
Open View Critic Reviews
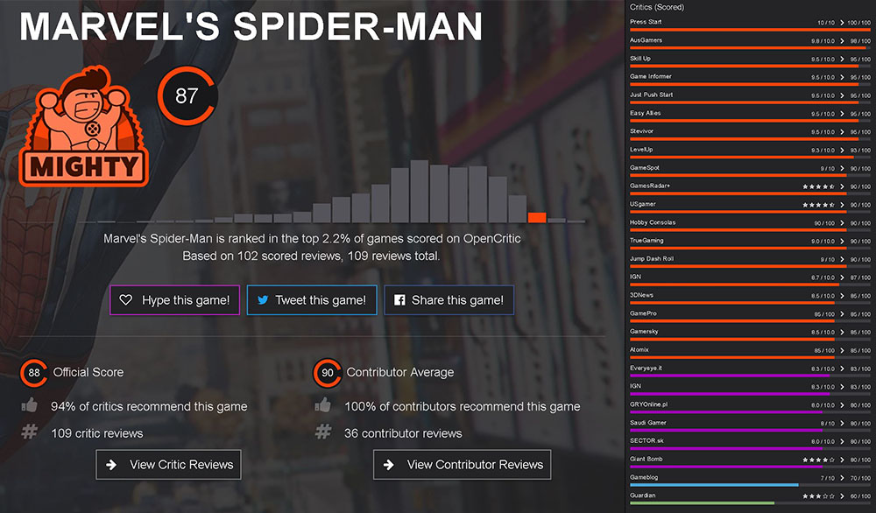(x=168, y=465)
